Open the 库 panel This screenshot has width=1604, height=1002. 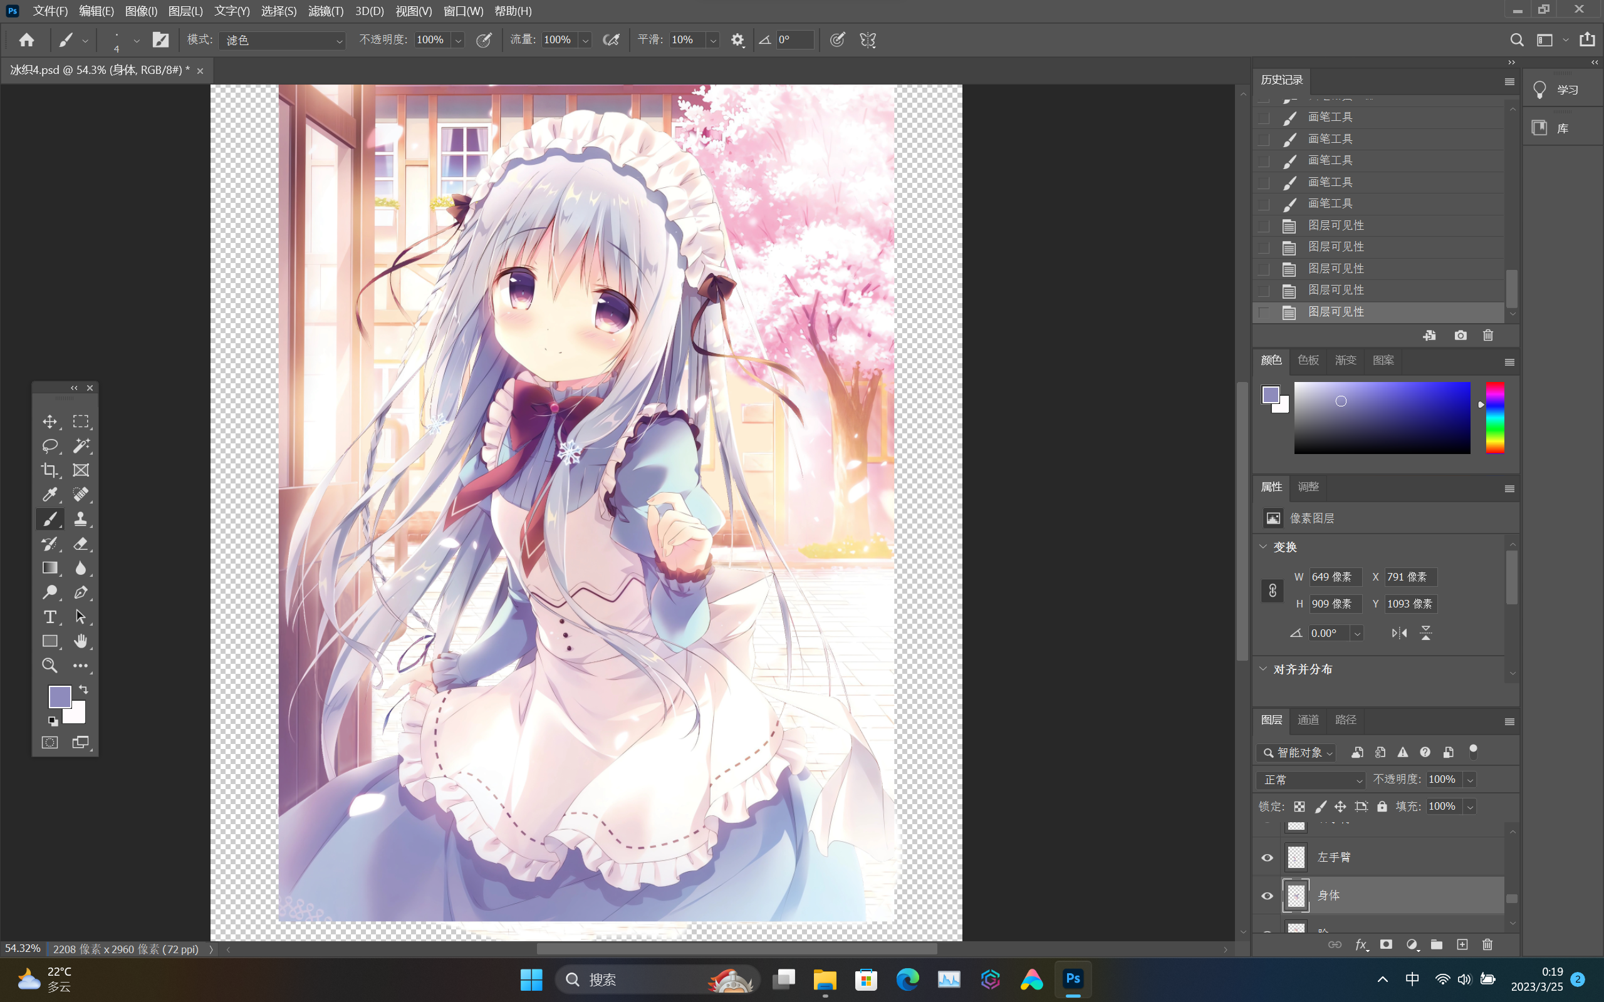point(1551,128)
